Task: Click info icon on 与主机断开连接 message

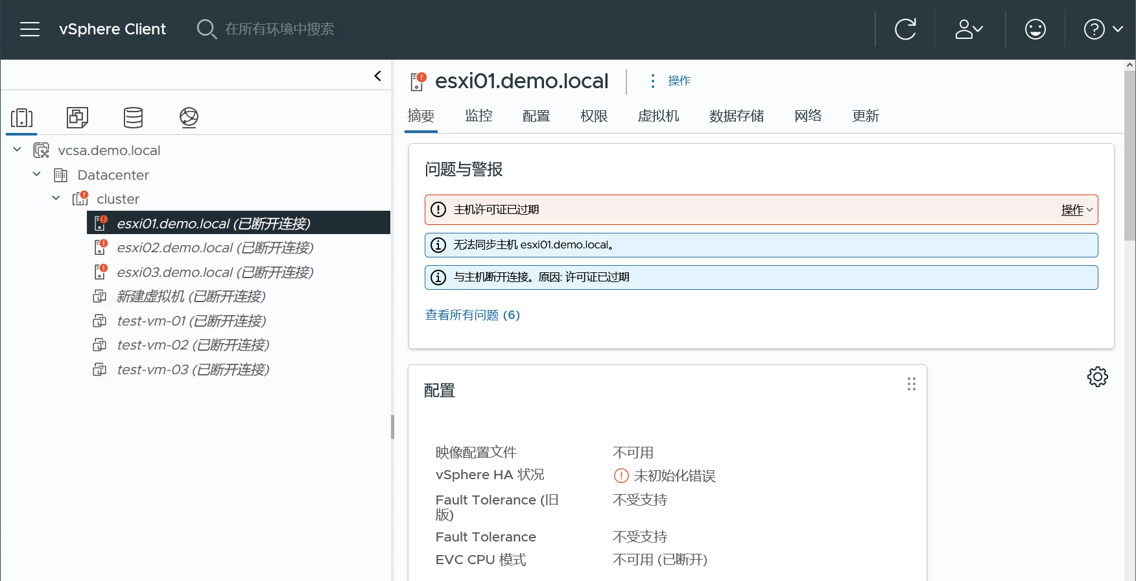Action: (x=439, y=278)
